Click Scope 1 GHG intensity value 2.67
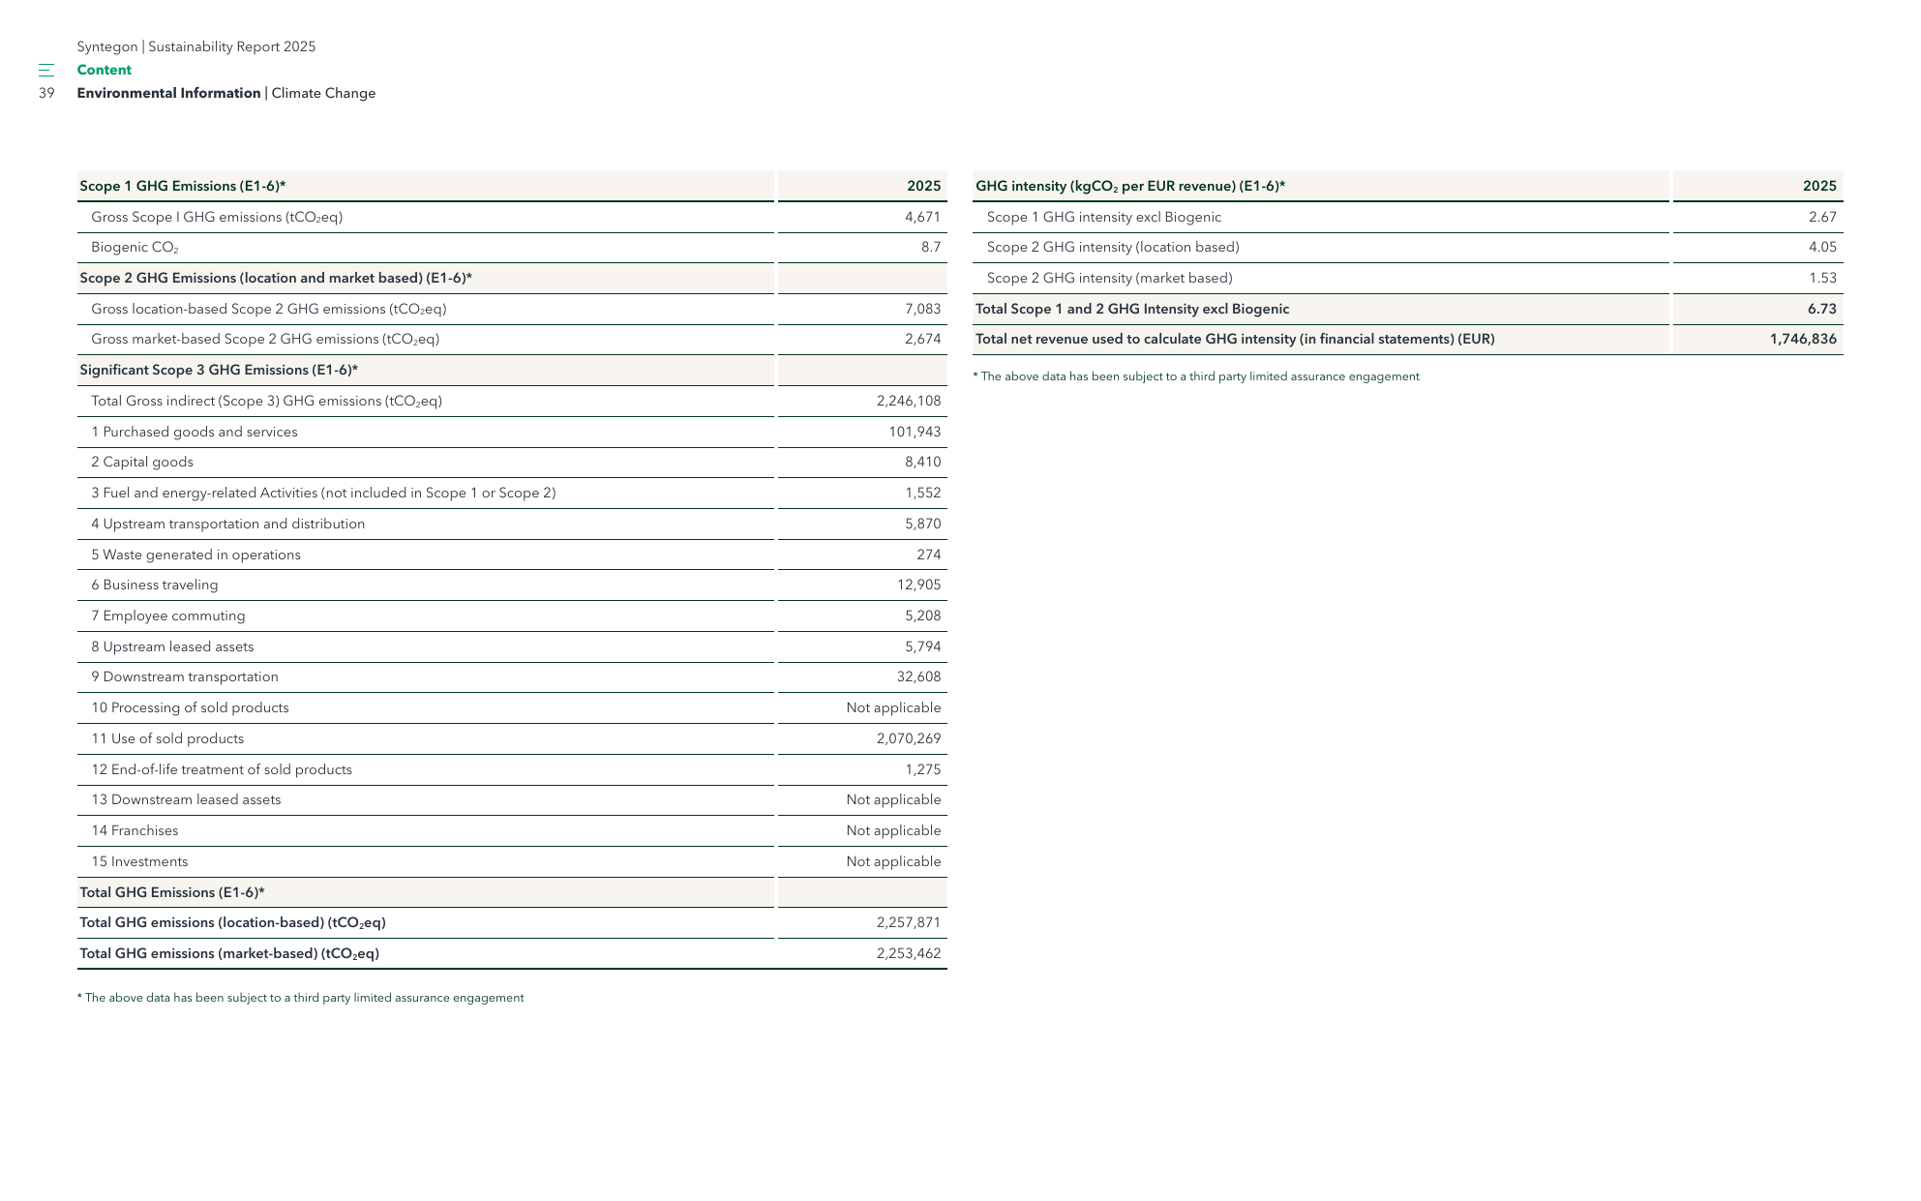This screenshot has height=1201, width=1921. [x=1822, y=217]
